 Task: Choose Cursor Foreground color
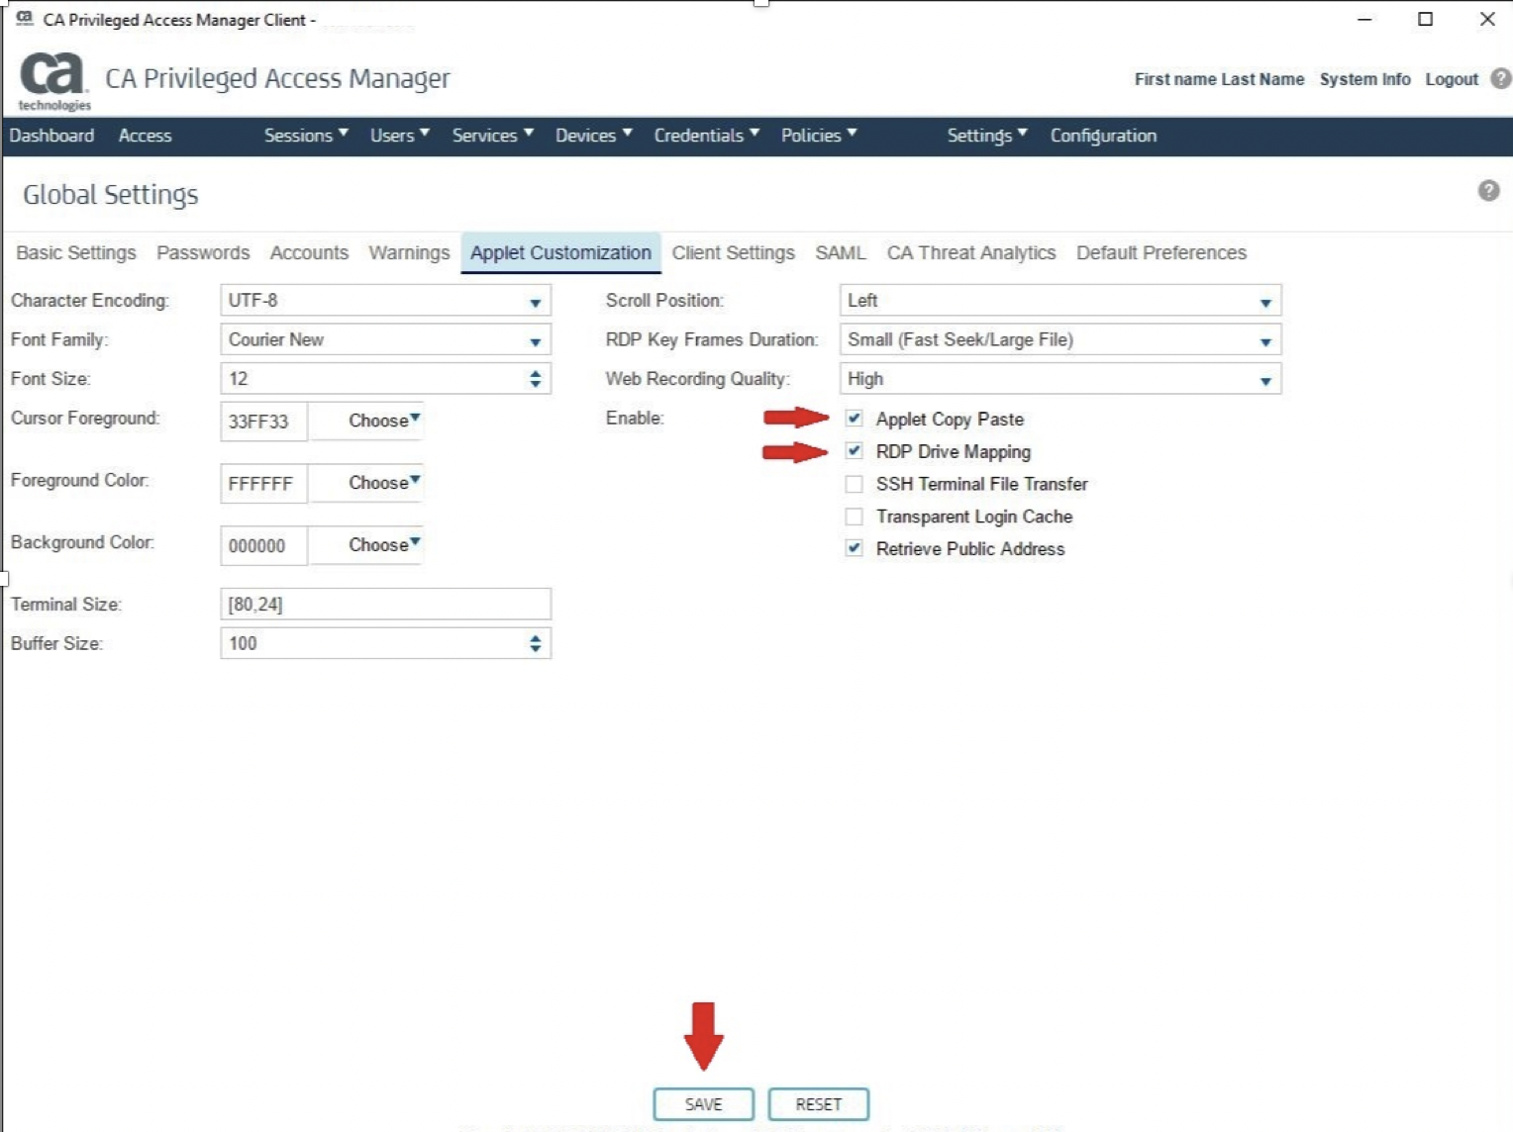[x=367, y=421]
